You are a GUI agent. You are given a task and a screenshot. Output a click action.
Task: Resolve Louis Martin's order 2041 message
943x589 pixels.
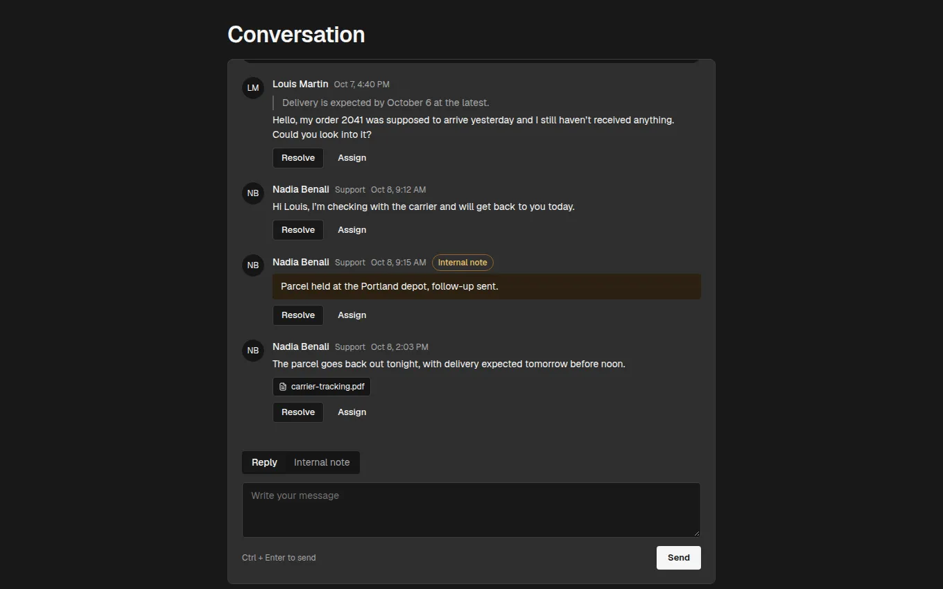pyautogui.click(x=298, y=158)
